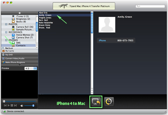Click the Ringtones icon
This screenshot has width=168, height=115.
pyautogui.click(x=13, y=19)
